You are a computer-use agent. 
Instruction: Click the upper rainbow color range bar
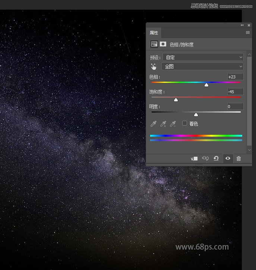point(196,136)
